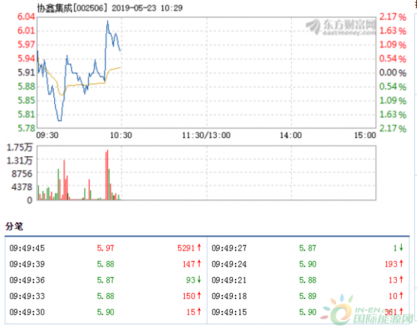Select trade time 09:49:15
Image resolution: width=417 pixels, height=329 pixels.
[229, 312]
